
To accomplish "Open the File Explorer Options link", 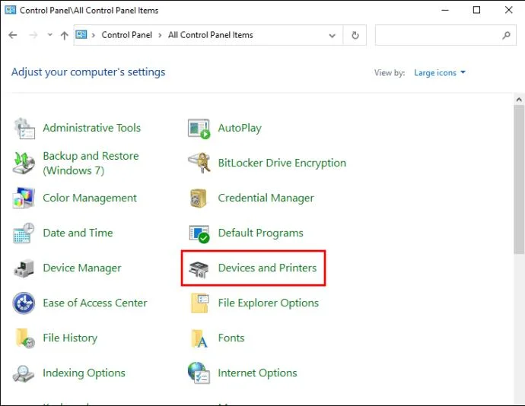I will [x=268, y=303].
